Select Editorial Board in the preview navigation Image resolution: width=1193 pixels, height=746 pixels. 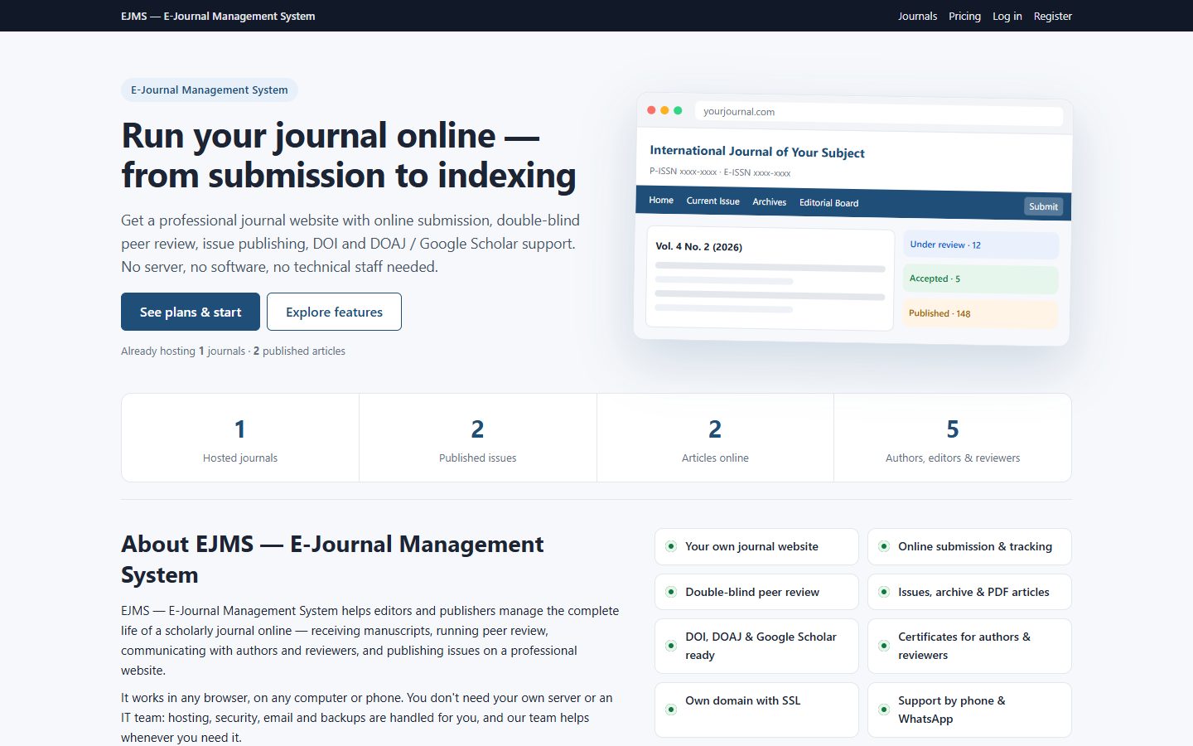pos(828,202)
